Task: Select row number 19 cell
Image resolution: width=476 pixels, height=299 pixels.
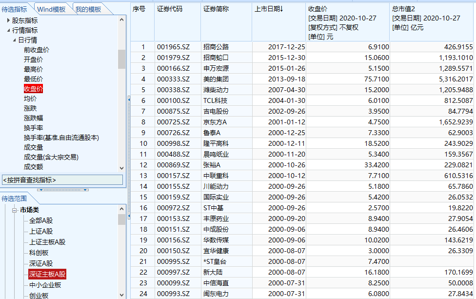Action: coord(143,240)
